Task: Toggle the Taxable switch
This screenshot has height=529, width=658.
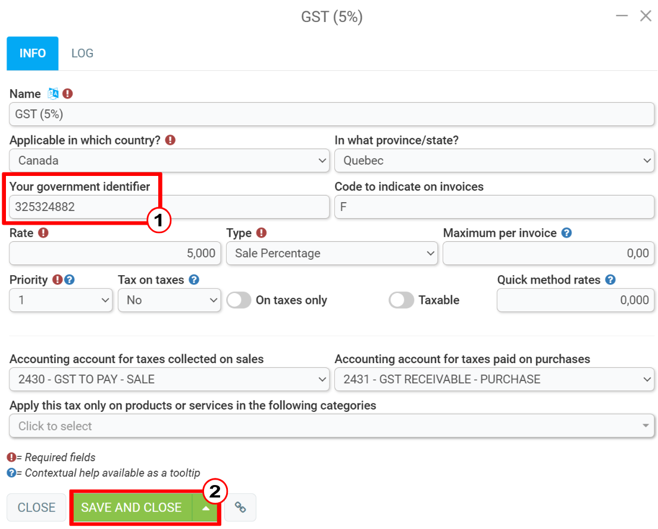Action: [401, 300]
